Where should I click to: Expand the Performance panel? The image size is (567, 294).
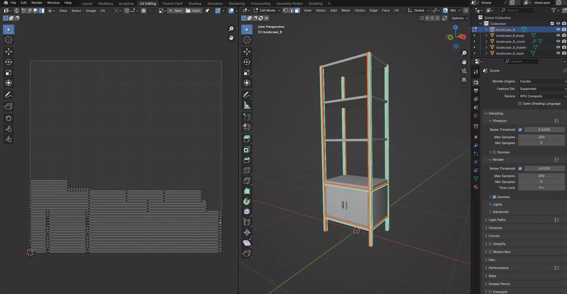(498, 268)
